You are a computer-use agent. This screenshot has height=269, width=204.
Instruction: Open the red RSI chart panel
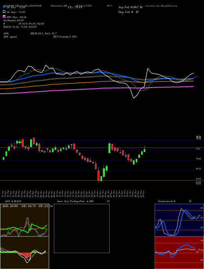coord(179,253)
